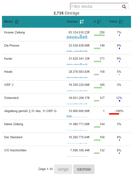Select OÖ Nachrichten row name
Screen dimensions: 133x177
15,150
